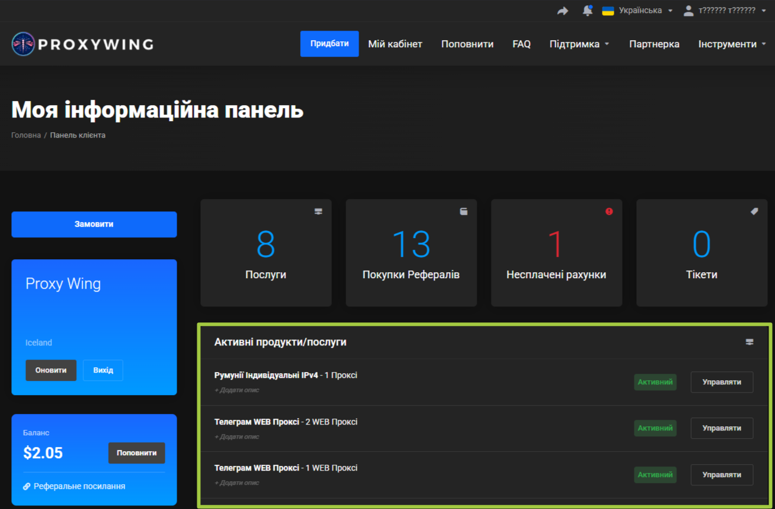Open the Реферальне посилання link
Screen dimensions: 775x509
pos(79,487)
